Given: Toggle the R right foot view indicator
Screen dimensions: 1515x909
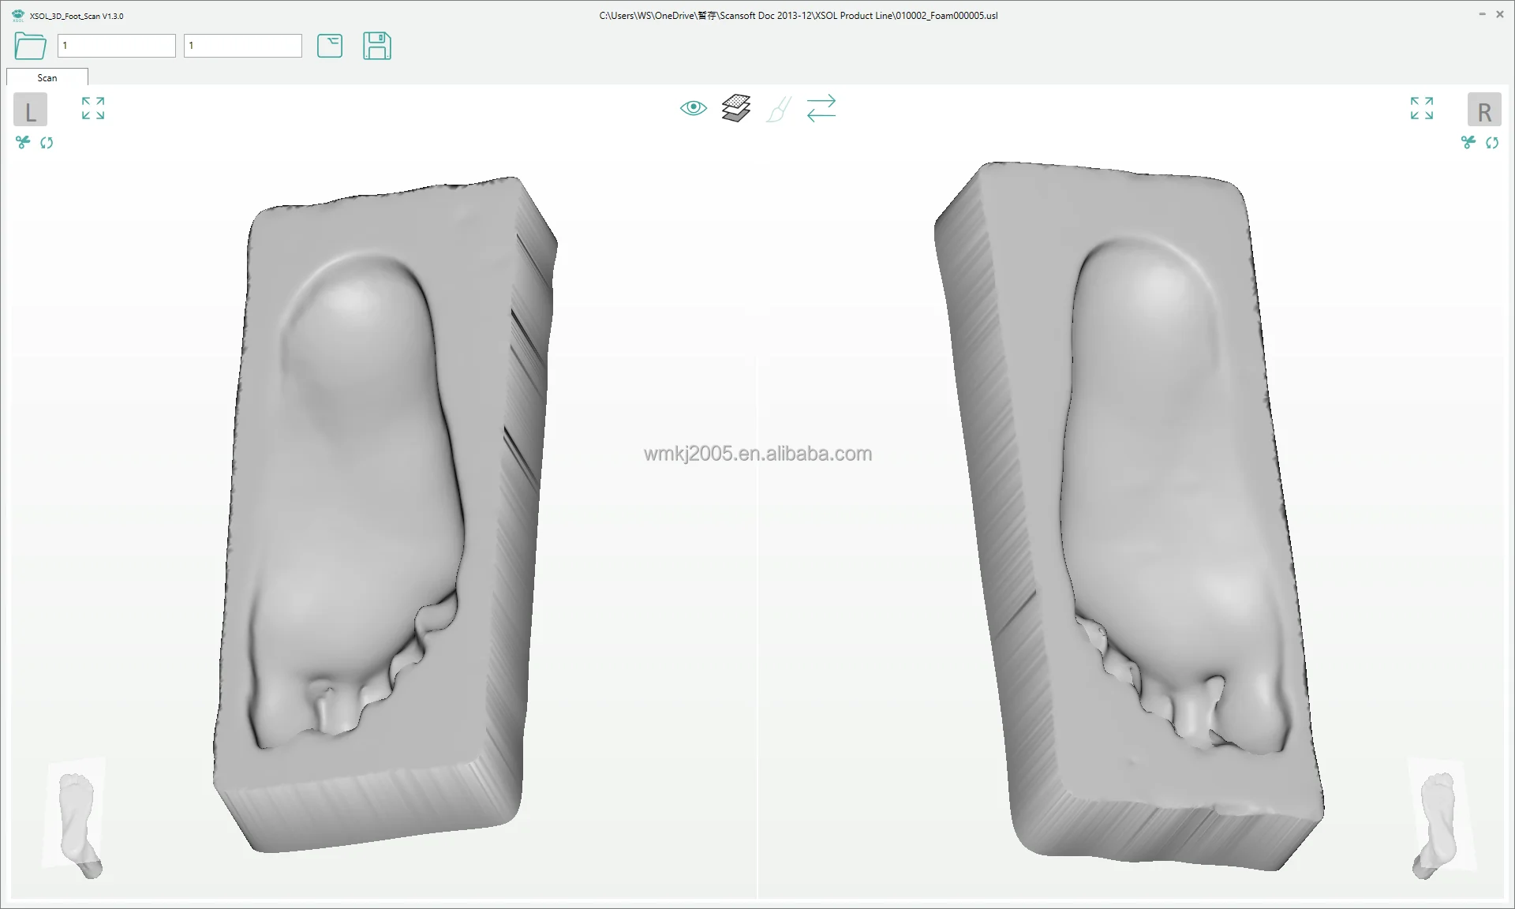Looking at the screenshot, I should (1485, 110).
